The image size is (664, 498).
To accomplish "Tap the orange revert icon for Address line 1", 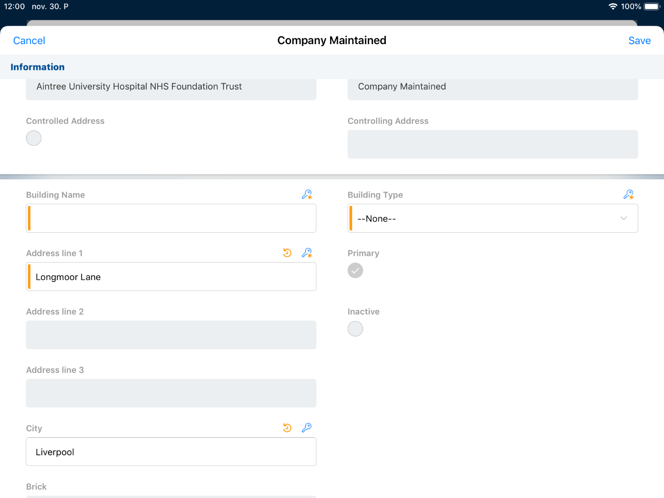I will click(287, 253).
